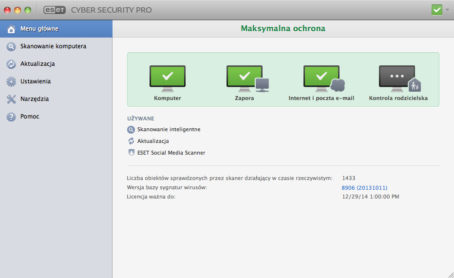The width and height of the screenshot is (454, 278).
Task: Expand the dropdown arrow next to status checkmark
Action: [x=447, y=10]
